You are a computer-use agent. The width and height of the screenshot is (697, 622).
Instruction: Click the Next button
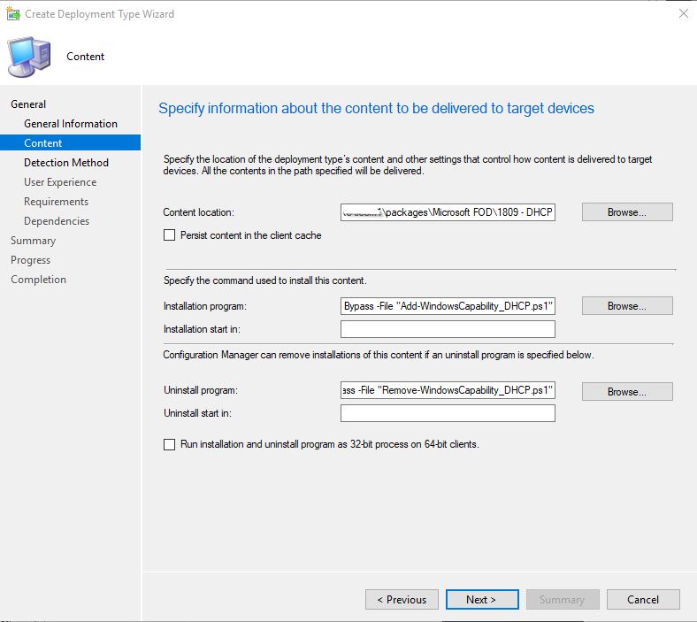pyautogui.click(x=482, y=599)
